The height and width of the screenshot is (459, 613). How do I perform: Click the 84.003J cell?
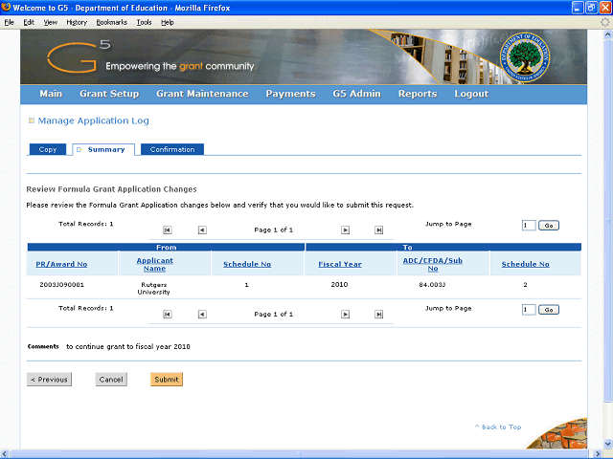(432, 285)
